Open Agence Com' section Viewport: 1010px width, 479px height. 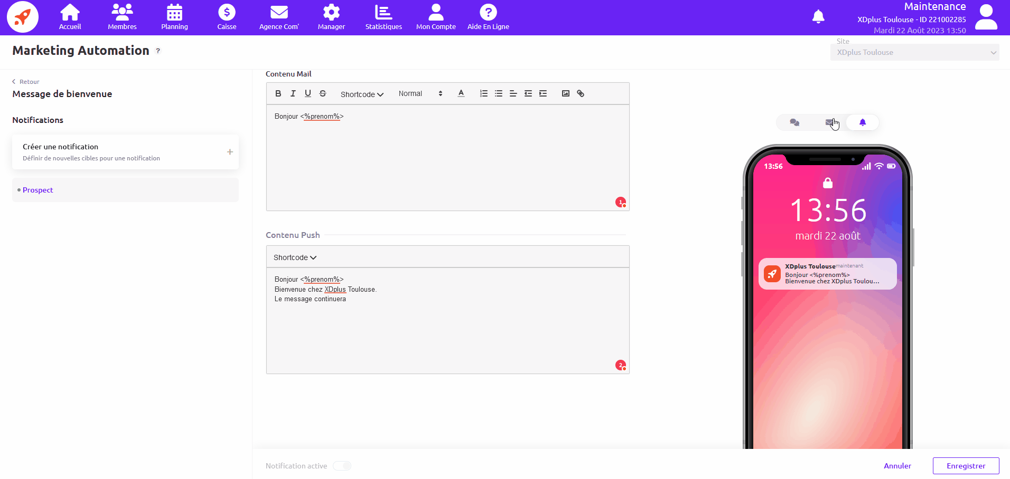[279, 17]
